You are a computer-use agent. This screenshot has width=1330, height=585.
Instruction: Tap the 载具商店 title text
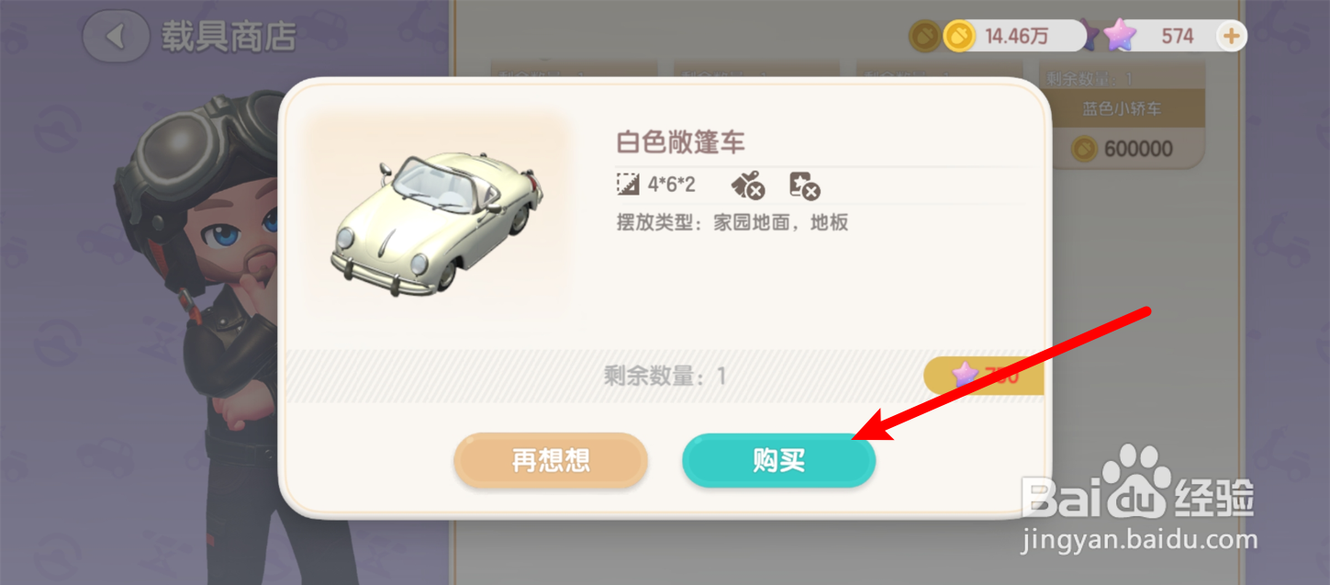pyautogui.click(x=229, y=37)
